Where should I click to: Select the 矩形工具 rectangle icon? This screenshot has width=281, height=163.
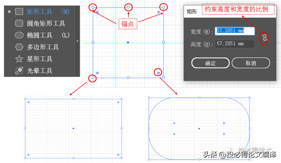[19, 12]
